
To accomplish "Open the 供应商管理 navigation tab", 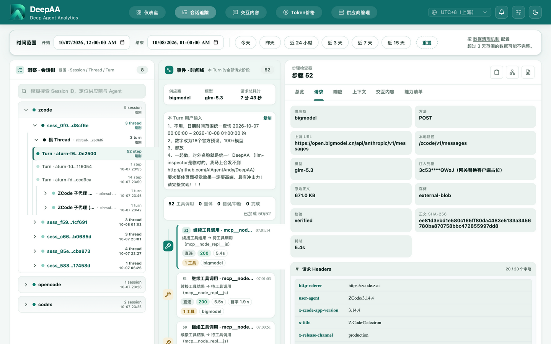I will click(x=354, y=12).
